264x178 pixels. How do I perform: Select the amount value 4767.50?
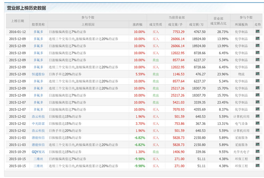[x=200, y=32]
